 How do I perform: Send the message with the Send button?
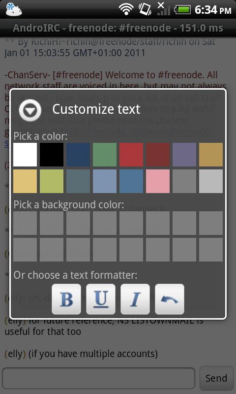(216, 378)
